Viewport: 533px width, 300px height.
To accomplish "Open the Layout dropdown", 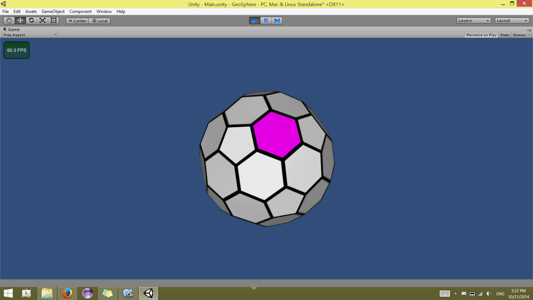I will (x=512, y=21).
